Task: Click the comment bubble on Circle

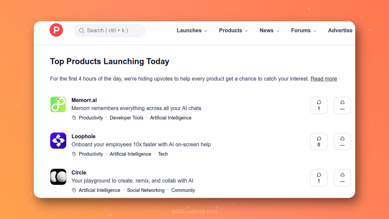Action: 319,177
